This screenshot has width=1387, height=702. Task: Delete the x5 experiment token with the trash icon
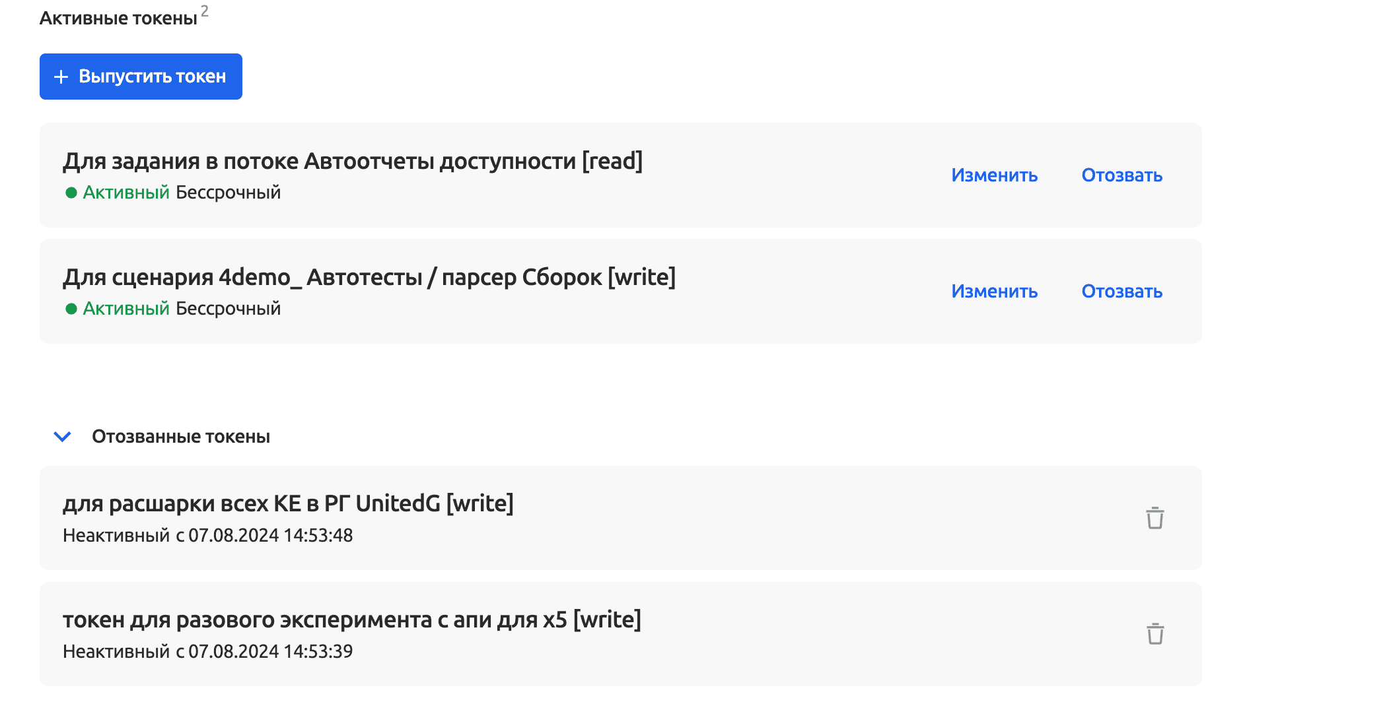(1155, 634)
